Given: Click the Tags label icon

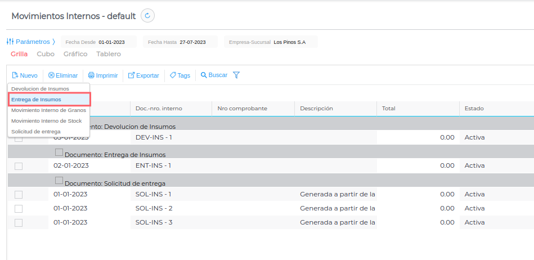Looking at the screenshot, I should pos(173,75).
